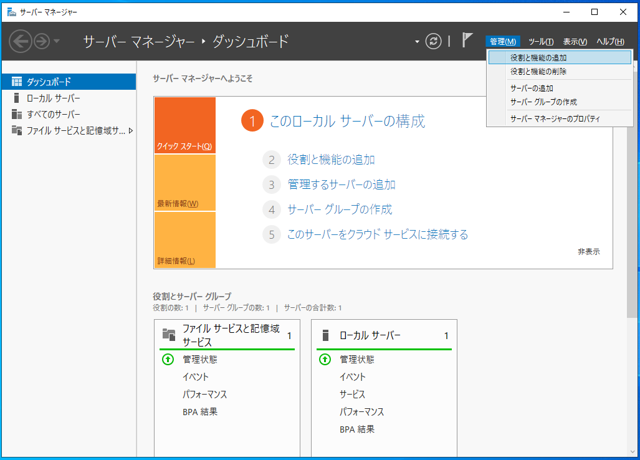Open the navigation history dropdown arrow
The width and height of the screenshot is (640, 460).
tap(57, 41)
